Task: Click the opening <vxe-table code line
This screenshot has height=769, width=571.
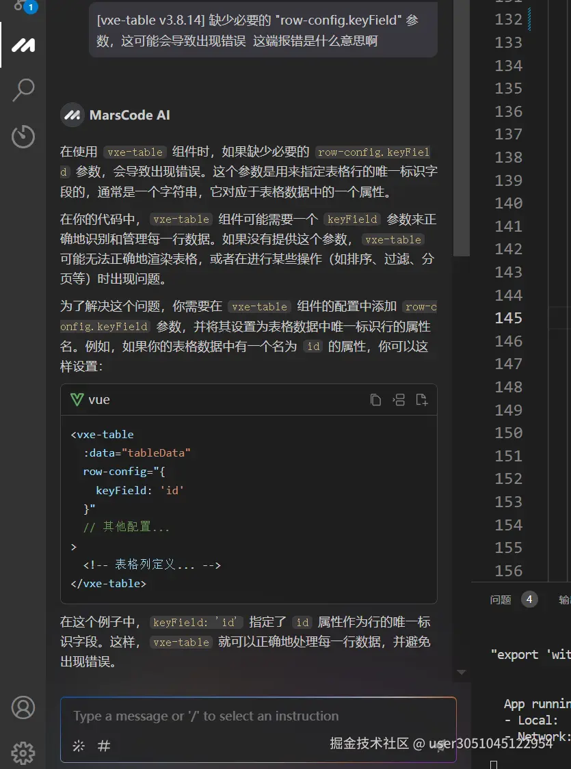Action: [102, 435]
